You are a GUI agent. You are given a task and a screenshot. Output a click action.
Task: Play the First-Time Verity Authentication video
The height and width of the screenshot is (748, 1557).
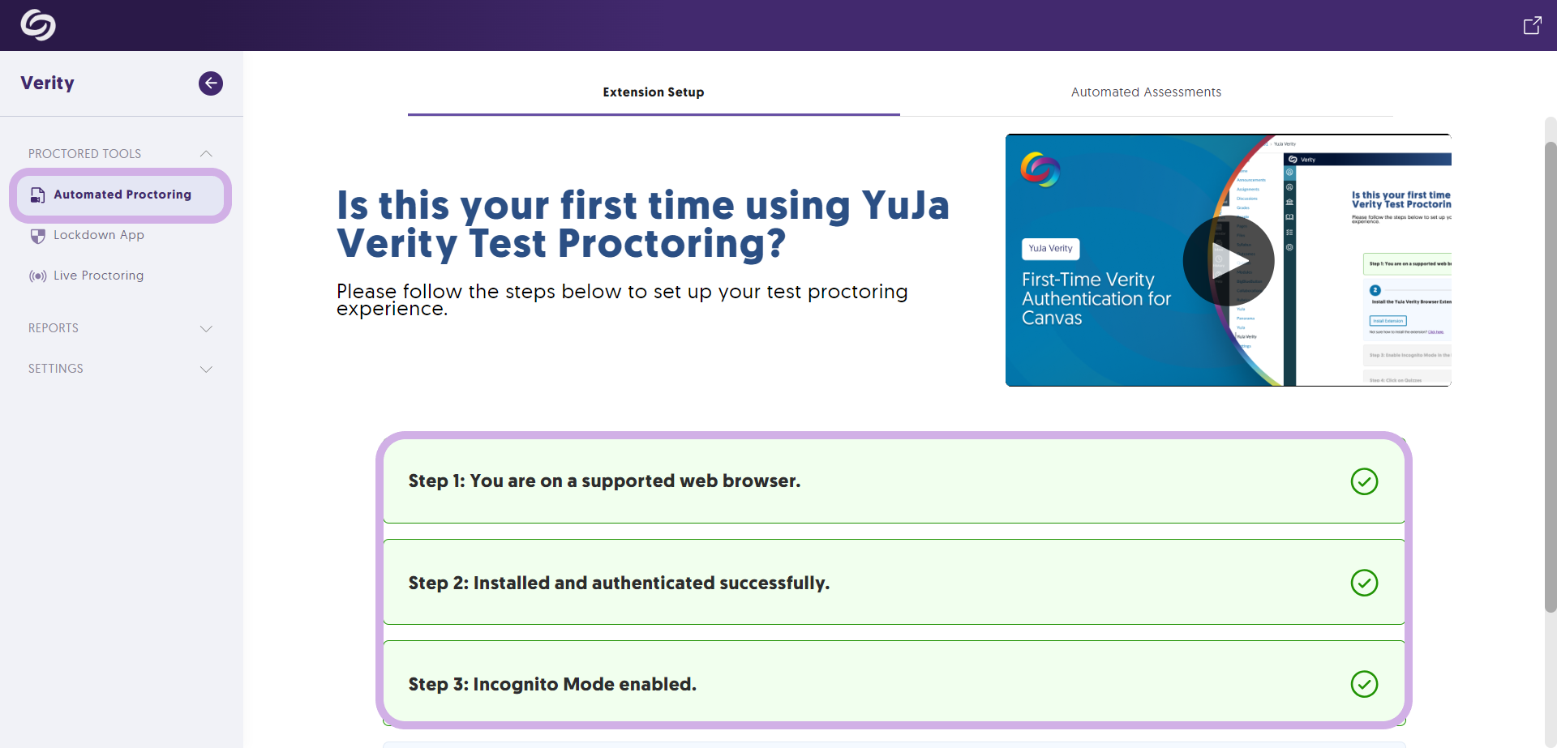tap(1229, 261)
